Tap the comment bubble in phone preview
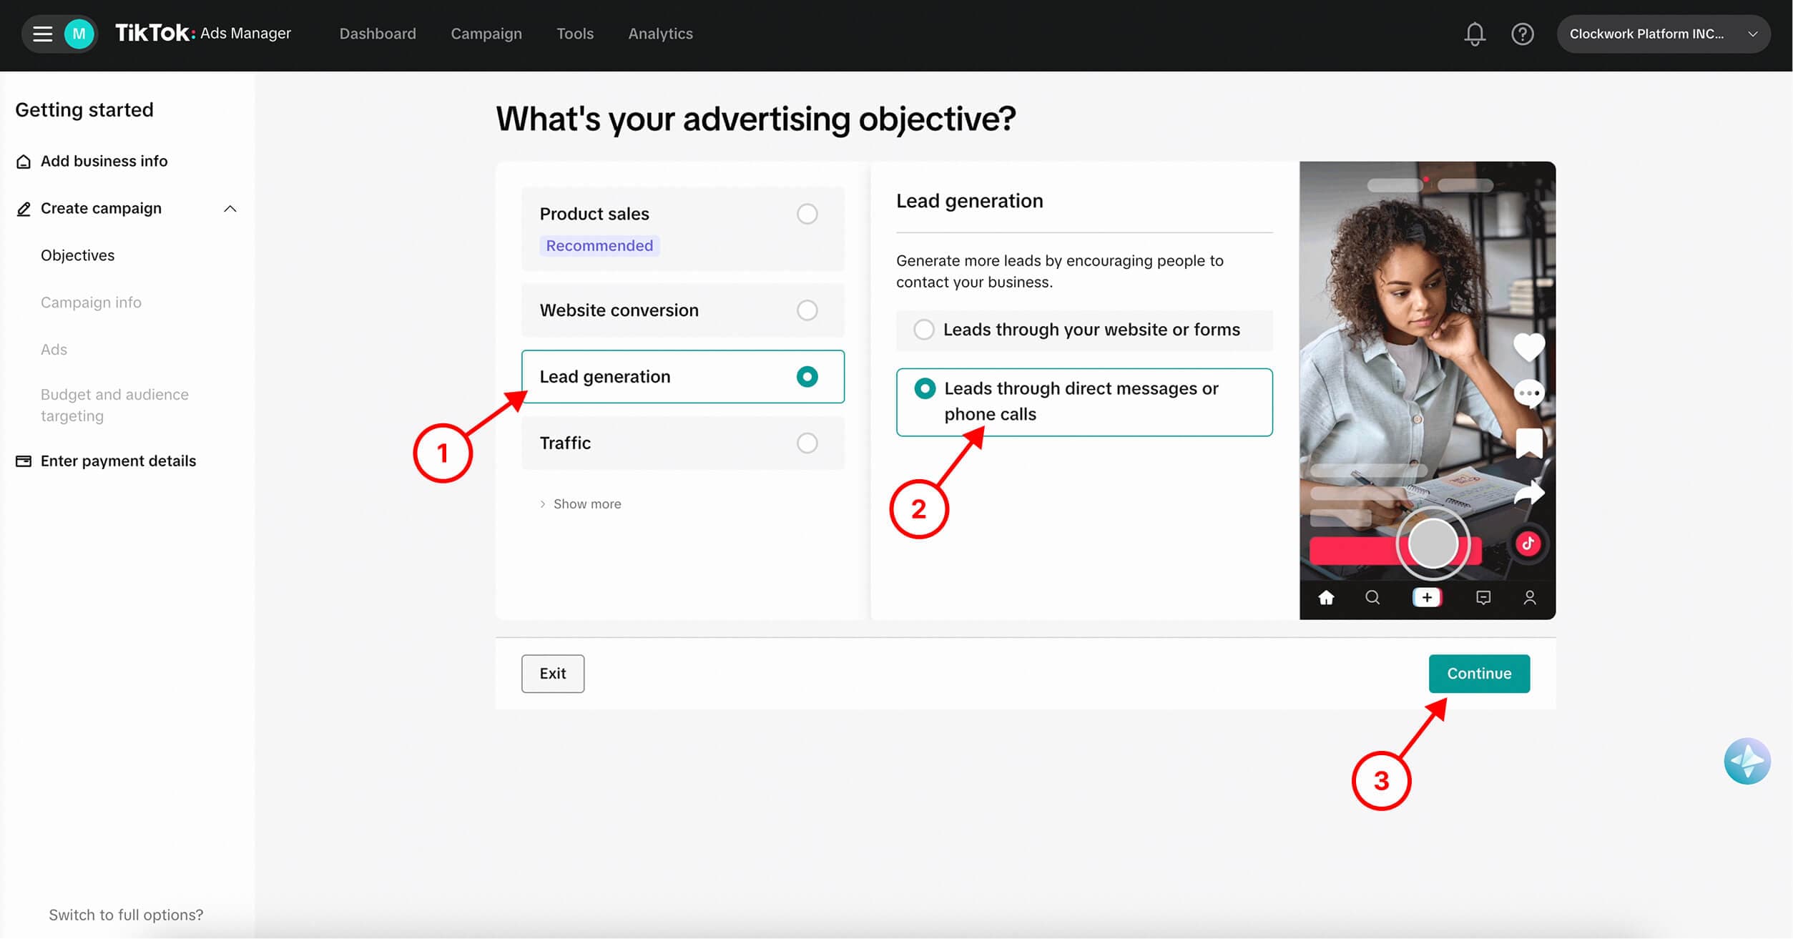Screen dimensions: 1793x939 click(x=1529, y=393)
